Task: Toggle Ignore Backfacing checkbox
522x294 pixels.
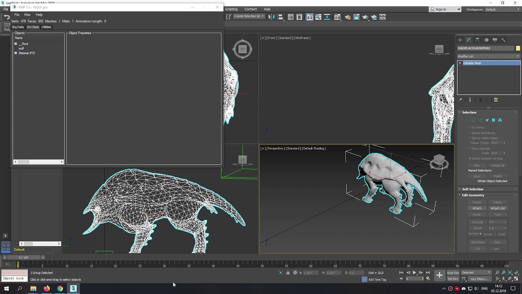Action: click(470, 133)
